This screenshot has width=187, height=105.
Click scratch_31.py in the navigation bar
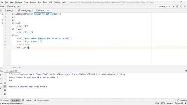point(13,6)
